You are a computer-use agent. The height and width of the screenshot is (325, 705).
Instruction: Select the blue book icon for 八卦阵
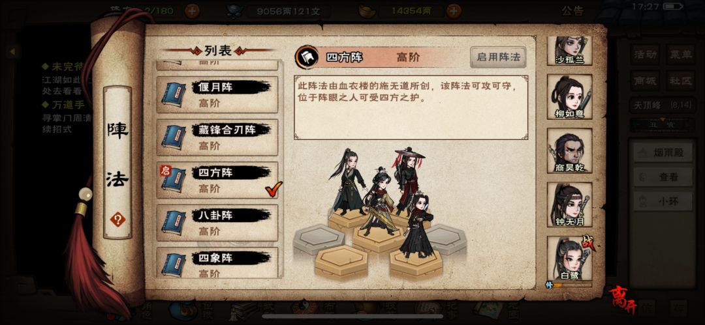tap(174, 223)
